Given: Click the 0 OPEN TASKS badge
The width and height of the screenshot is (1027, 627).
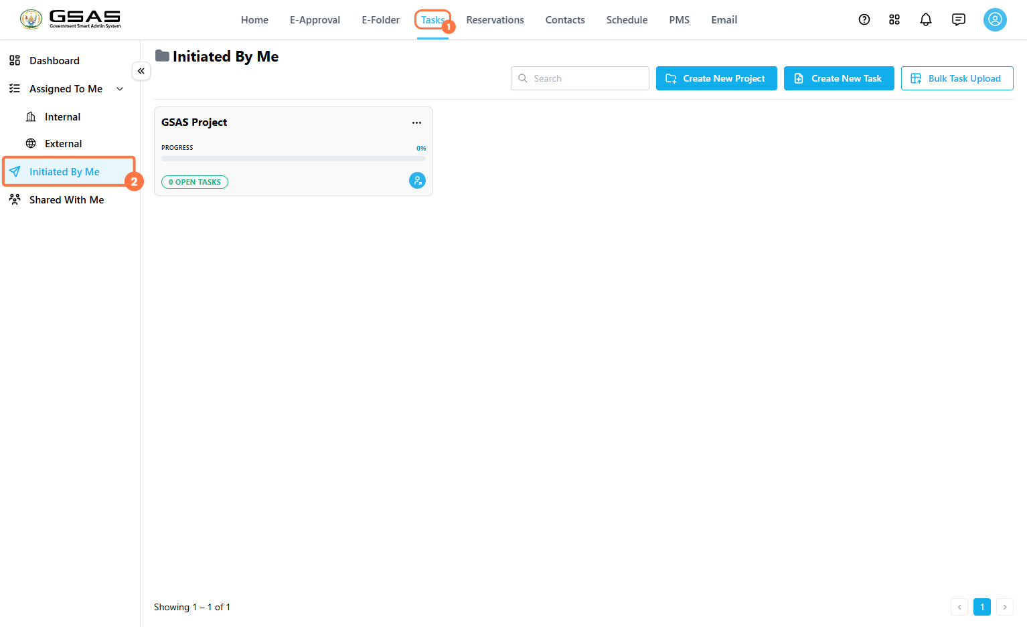Looking at the screenshot, I should (195, 182).
